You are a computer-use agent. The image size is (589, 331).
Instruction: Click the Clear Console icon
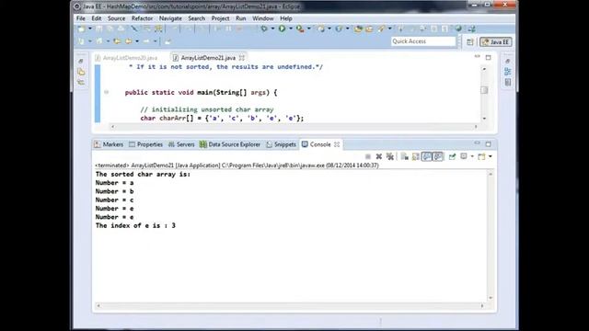[x=405, y=156]
